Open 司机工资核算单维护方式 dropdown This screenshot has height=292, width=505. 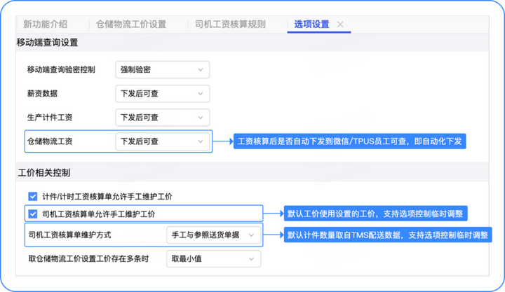pyautogui.click(x=213, y=235)
